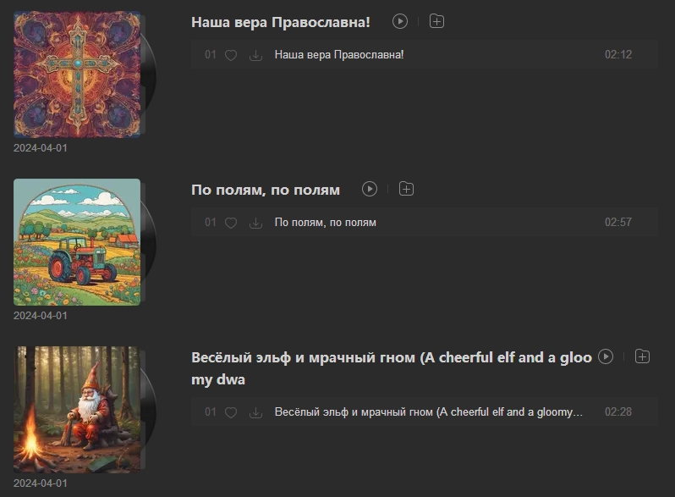Like the track Наша вера Православна!
Screen dimensions: 675x497
[x=231, y=55]
